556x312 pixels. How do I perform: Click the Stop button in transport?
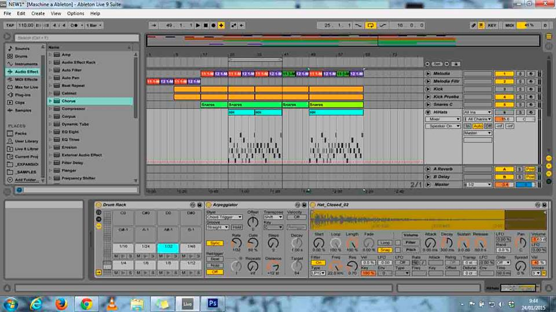pos(206,25)
